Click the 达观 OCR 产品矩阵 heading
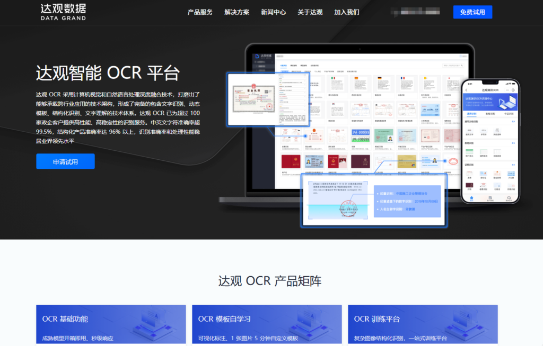The image size is (543, 346). click(x=270, y=281)
